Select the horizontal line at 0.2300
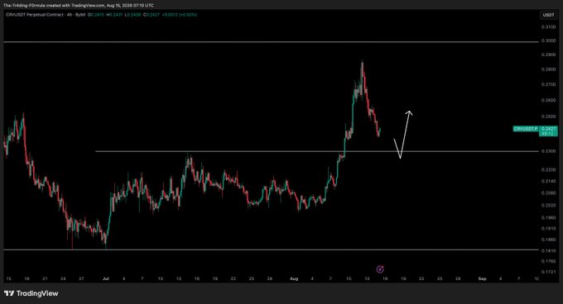563x304 pixels. (316, 151)
